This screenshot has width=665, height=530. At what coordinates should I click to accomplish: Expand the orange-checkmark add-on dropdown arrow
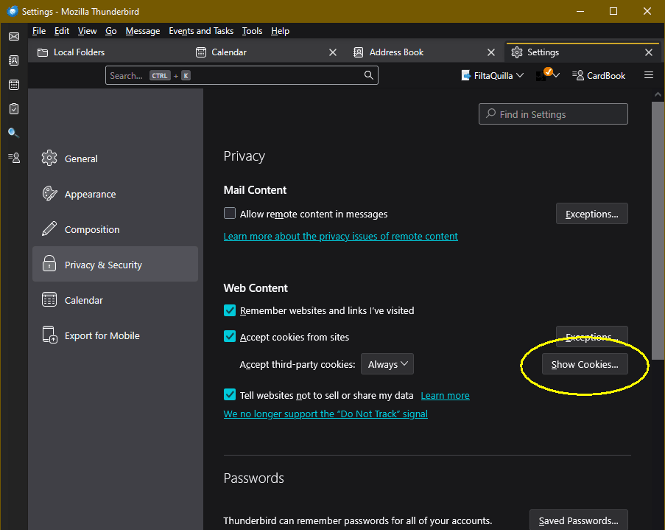click(x=556, y=75)
